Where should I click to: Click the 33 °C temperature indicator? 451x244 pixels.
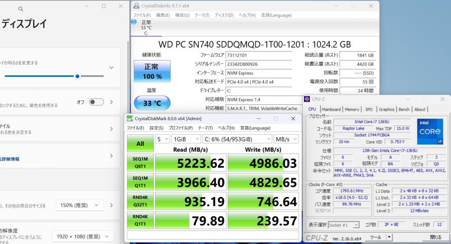[152, 103]
